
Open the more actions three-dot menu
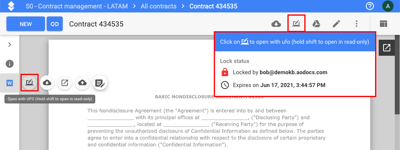click(357, 24)
